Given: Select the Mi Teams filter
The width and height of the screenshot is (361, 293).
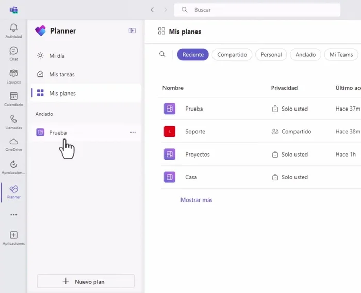Looking at the screenshot, I should tap(341, 54).
